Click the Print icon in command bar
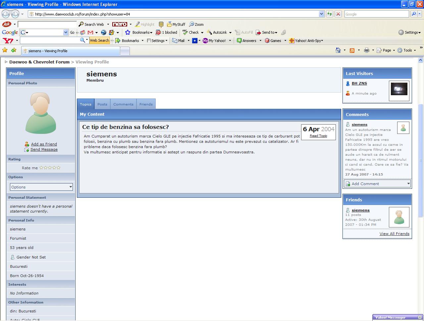 click(x=366, y=50)
